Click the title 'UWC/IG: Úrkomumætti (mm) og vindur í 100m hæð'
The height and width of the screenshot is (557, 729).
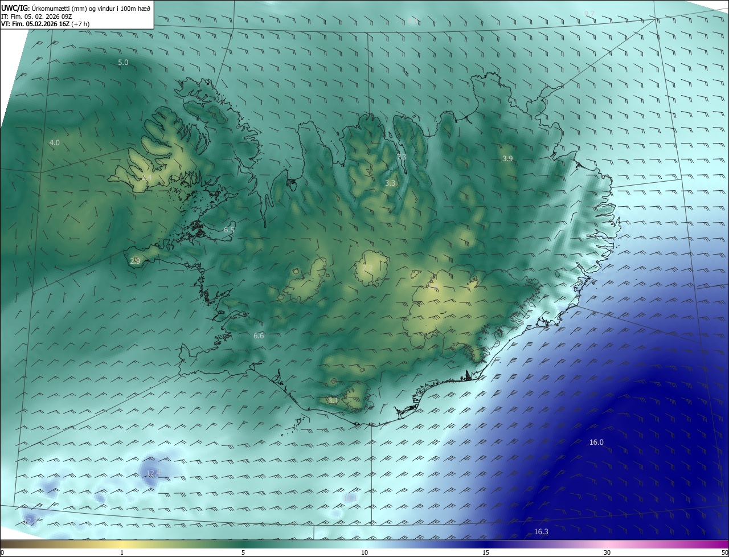(76, 8)
